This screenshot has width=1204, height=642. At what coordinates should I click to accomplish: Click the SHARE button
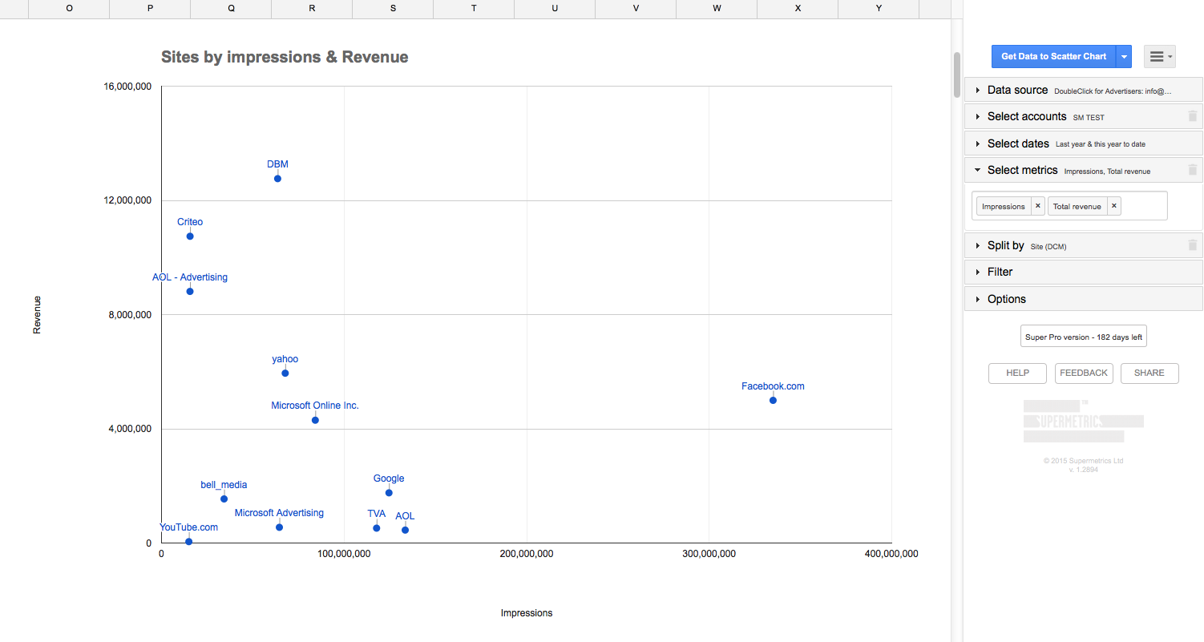1149,373
